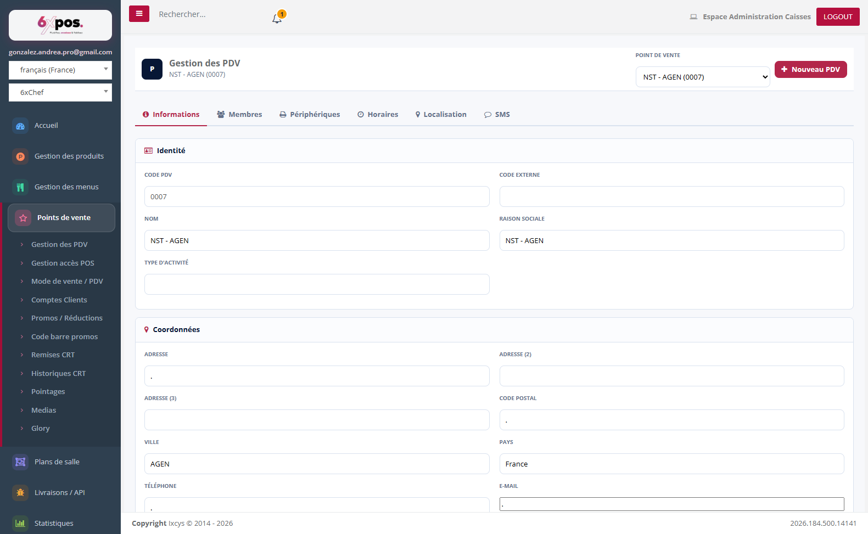Image resolution: width=868 pixels, height=534 pixels.
Task: Click the Accueil dashboard icon
Action: coord(20,126)
